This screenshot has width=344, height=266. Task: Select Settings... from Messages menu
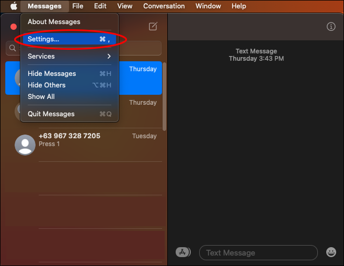point(70,39)
